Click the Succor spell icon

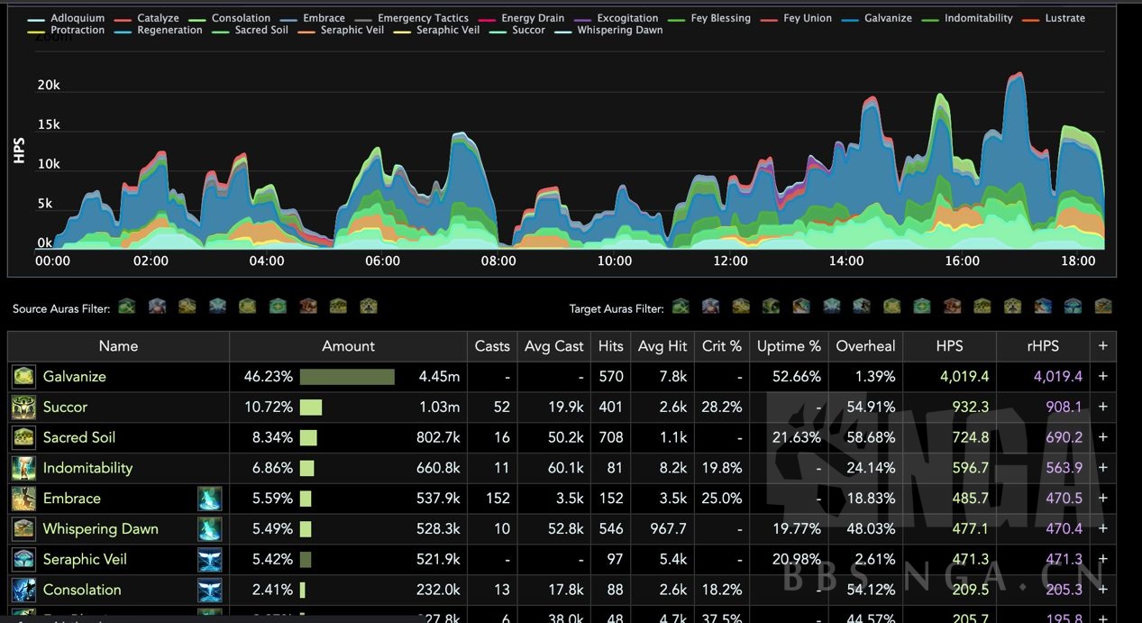coord(23,408)
